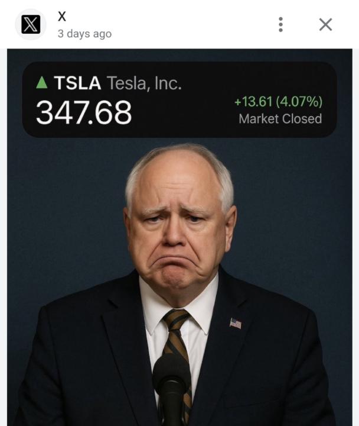Click the X app logo icon
The width and height of the screenshot is (359, 426).
point(30,24)
